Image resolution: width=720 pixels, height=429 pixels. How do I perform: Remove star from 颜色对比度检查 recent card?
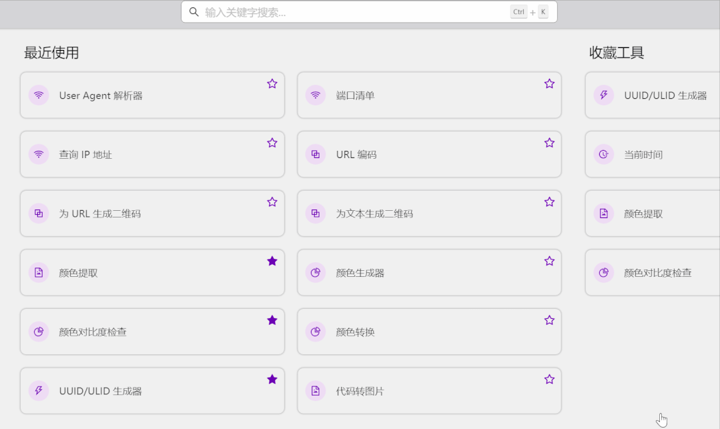click(272, 320)
